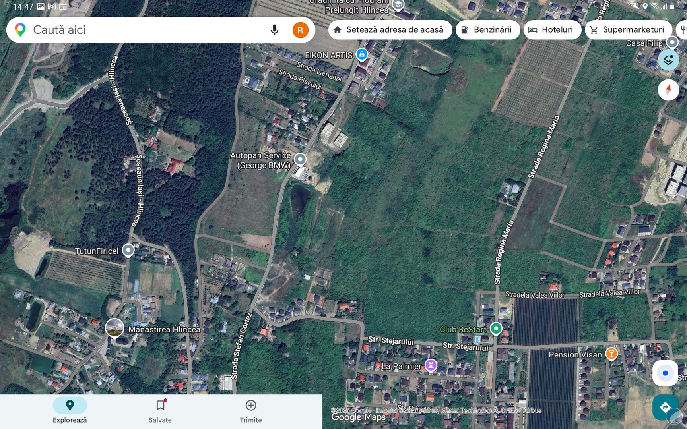Viewport: 687px width, 429px height.
Task: Select the EIKON ARTIS blue pin
Action: pos(362,54)
